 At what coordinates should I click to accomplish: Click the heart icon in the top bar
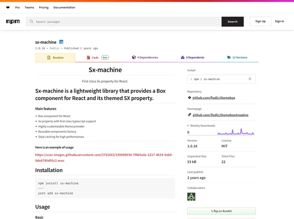pyautogui.click(x=8, y=8)
